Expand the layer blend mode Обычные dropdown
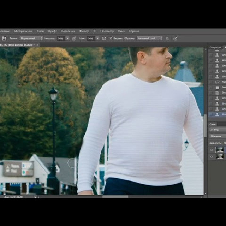This screenshot has height=226, width=226. coord(217,136)
